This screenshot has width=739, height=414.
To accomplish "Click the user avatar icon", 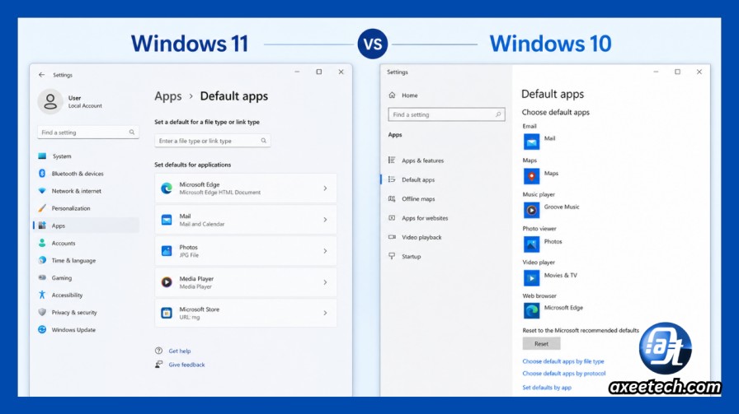I will pos(50,101).
